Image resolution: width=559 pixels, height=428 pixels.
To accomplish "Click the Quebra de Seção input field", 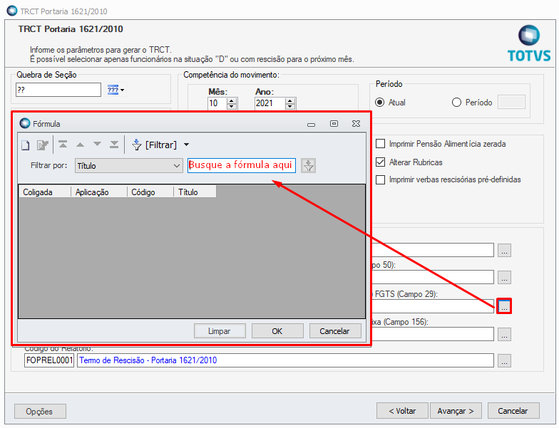I will 58,90.
